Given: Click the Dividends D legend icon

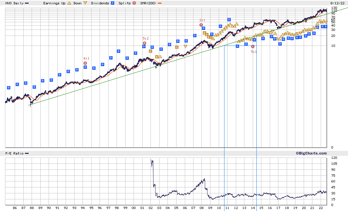Looking at the screenshot, I should 113,3.
